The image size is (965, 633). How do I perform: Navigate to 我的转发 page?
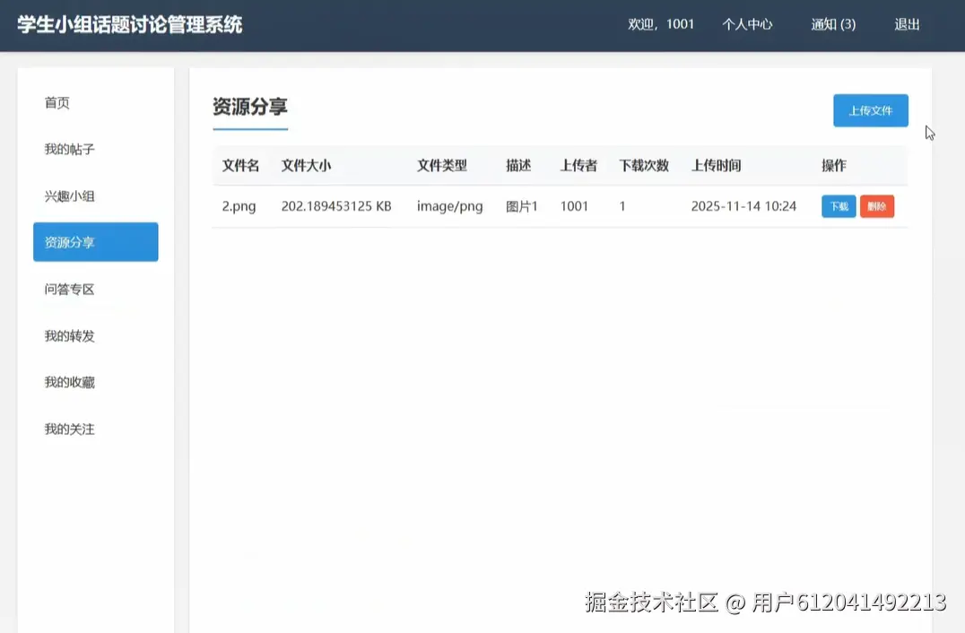(69, 335)
